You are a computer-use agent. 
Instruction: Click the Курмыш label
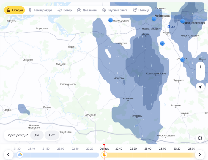[61, 64]
